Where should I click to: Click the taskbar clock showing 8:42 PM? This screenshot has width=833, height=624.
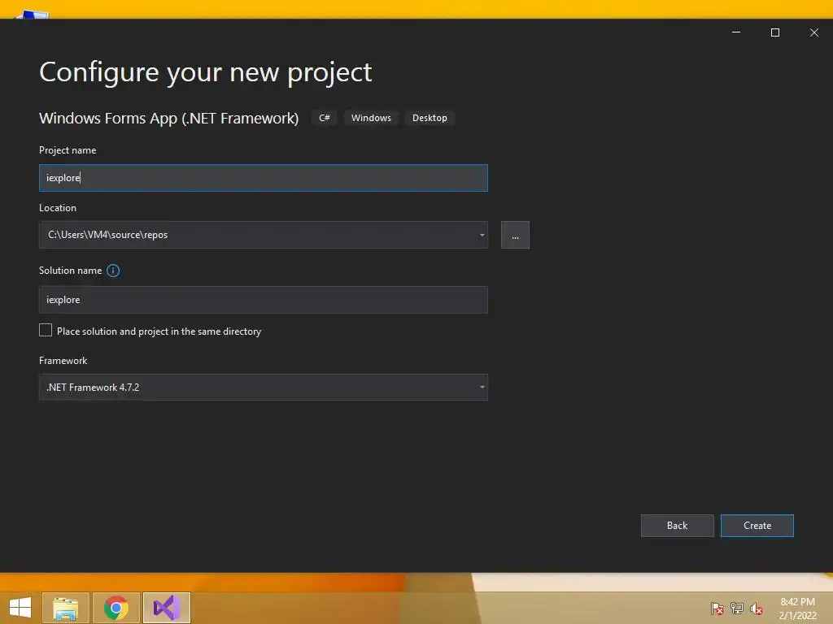point(797,609)
